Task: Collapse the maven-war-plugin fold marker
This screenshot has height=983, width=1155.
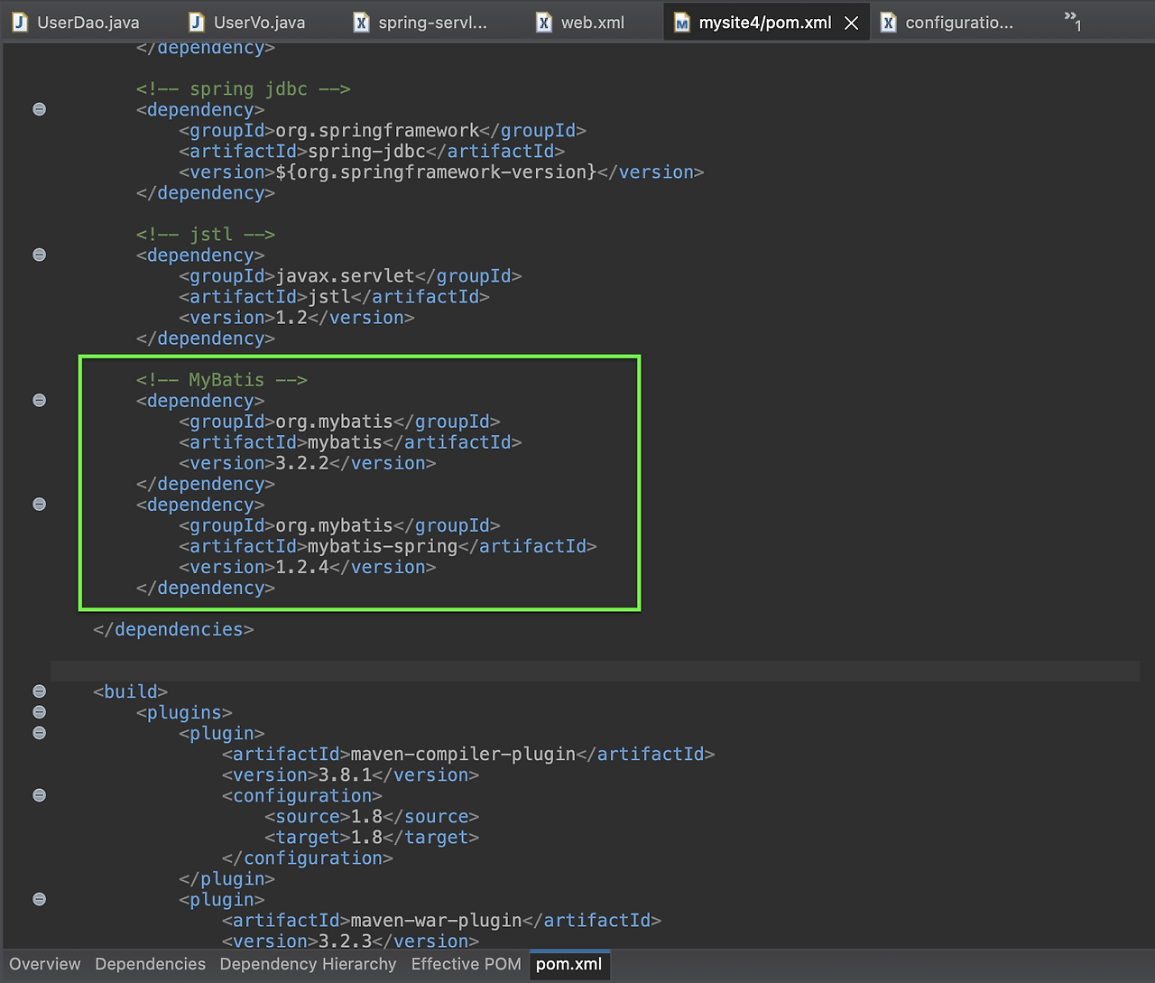Action: tap(39, 899)
